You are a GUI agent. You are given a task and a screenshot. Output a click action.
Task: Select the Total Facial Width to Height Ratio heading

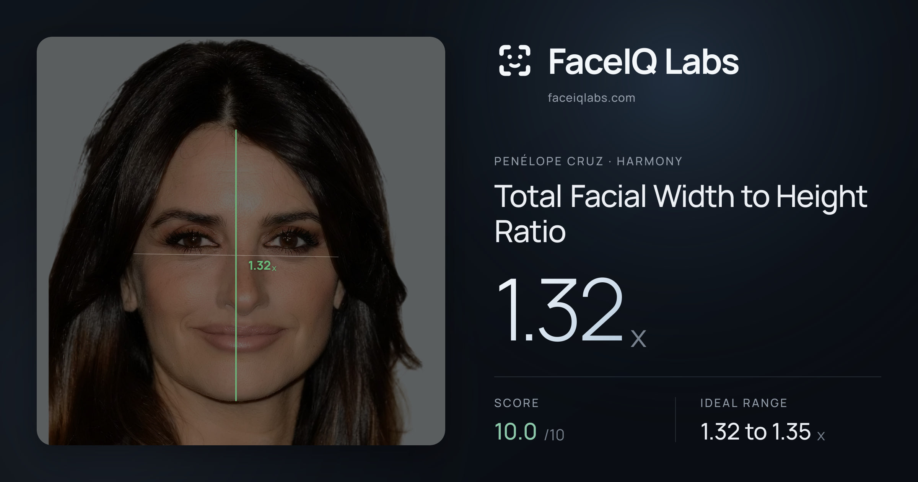(x=680, y=213)
